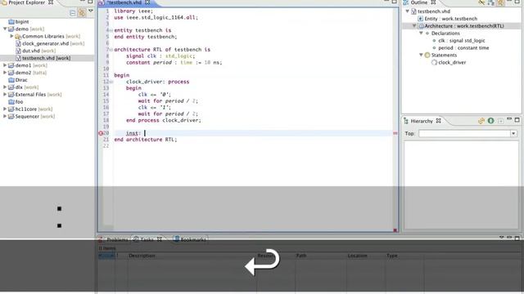Image resolution: width=524 pixels, height=294 pixels.
Task: Expand the hc11core project
Action: click(5, 109)
